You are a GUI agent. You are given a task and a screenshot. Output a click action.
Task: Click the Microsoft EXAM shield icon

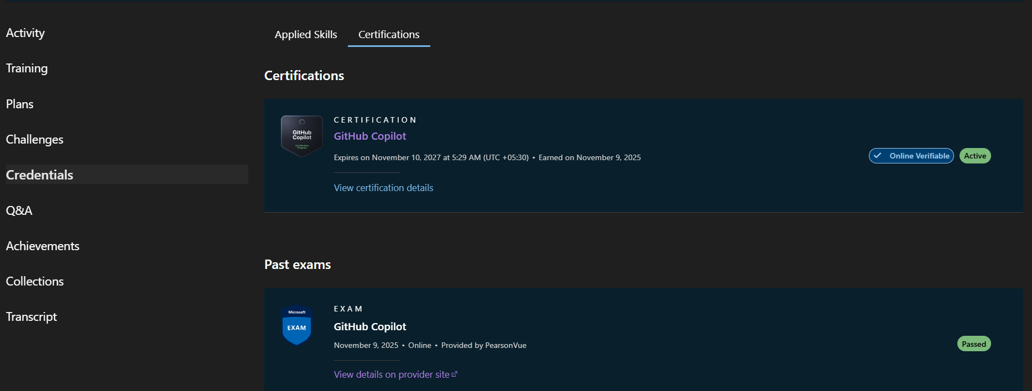tap(296, 325)
